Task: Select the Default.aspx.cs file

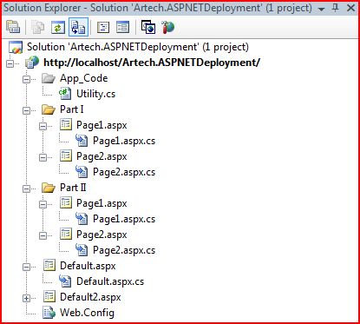Action: coord(110,281)
